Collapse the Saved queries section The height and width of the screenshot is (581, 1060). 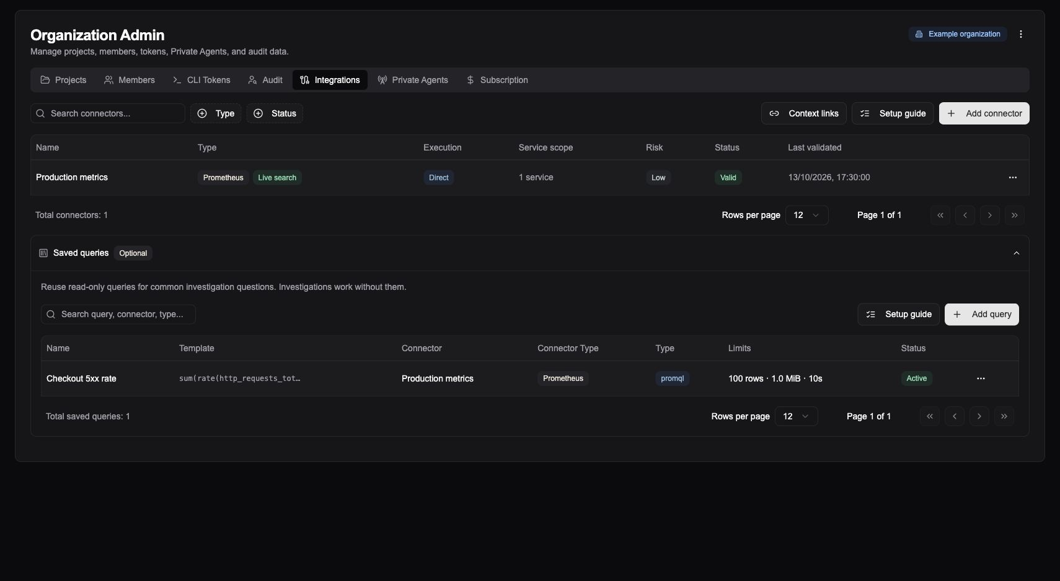tap(1017, 253)
